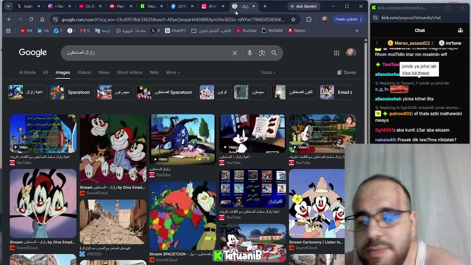Filter images by the كرتون chip
The image size is (471, 265).
pyautogui.click(x=215, y=92)
